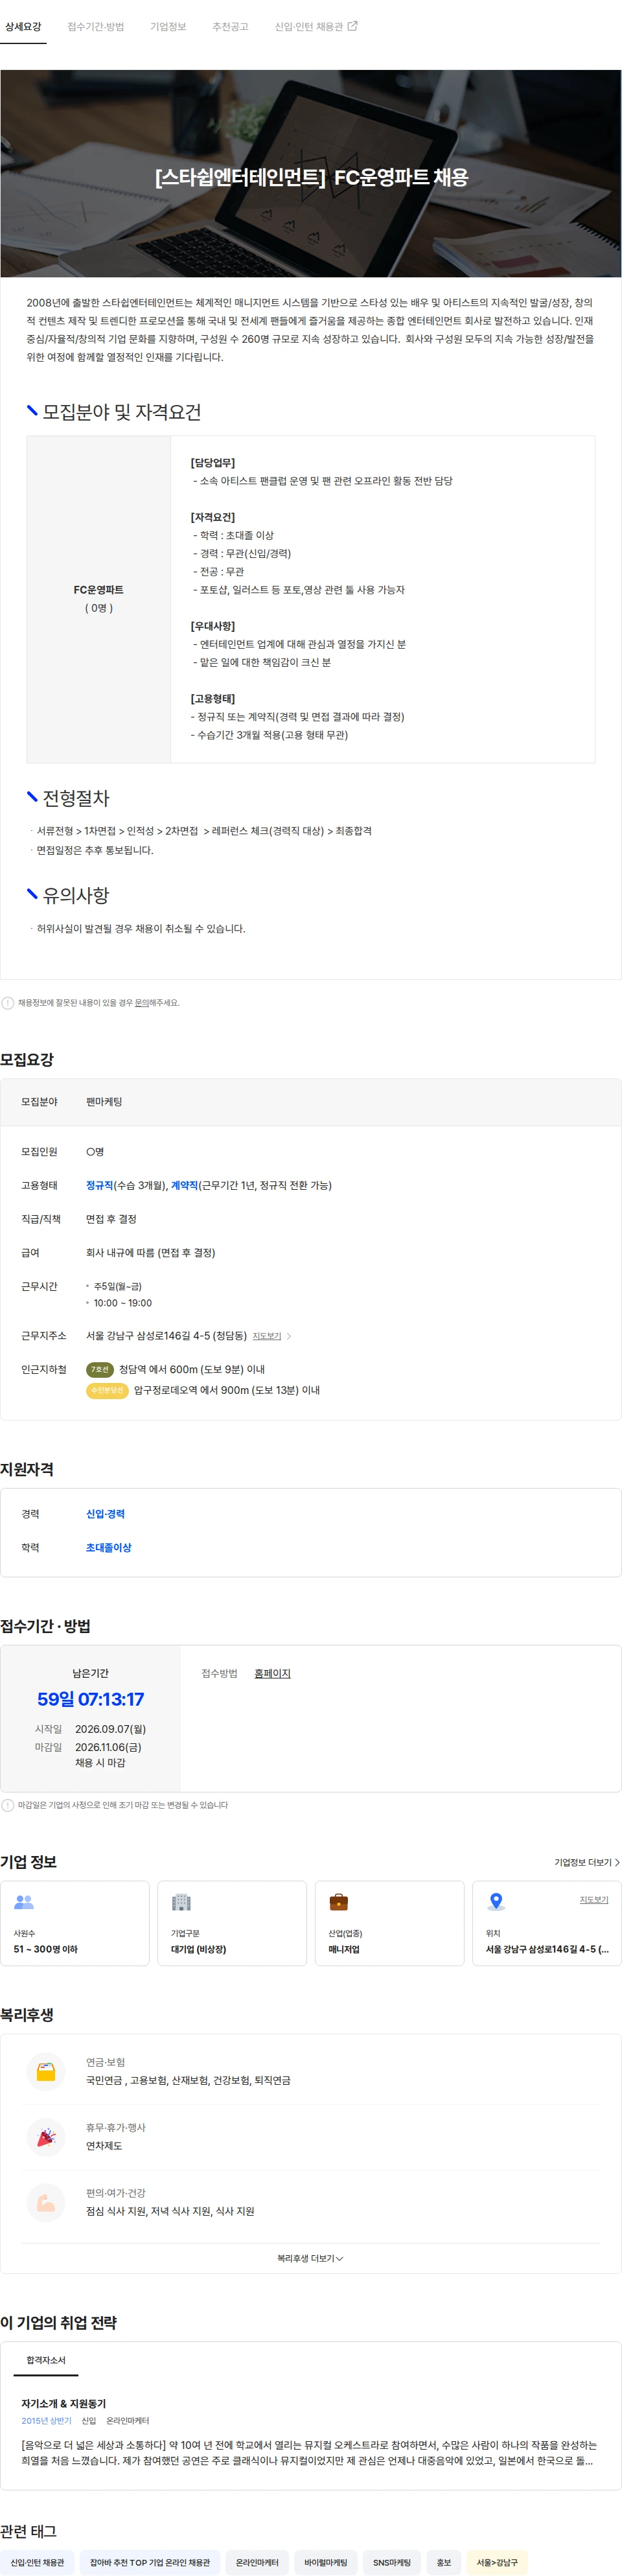Open 지도보기 link next to 근무지주소
622x2576 pixels.
[267, 1336]
